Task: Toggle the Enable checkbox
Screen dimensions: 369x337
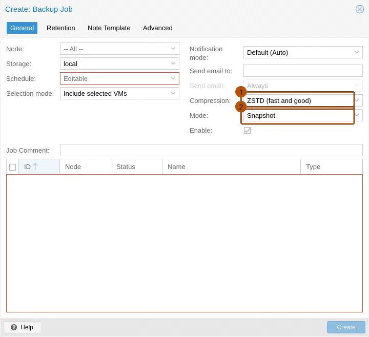Action: 247,130
